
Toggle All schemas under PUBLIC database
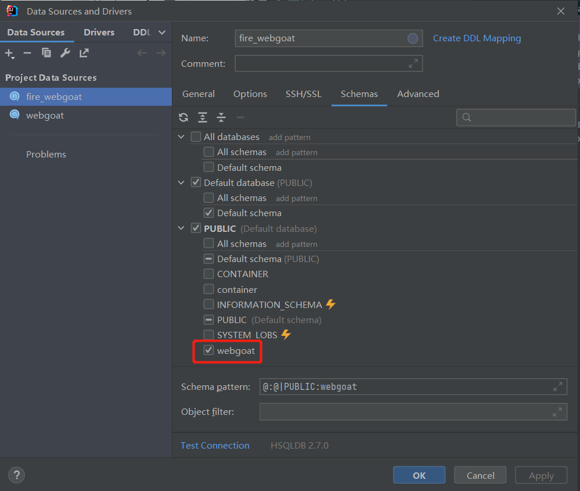coord(208,243)
